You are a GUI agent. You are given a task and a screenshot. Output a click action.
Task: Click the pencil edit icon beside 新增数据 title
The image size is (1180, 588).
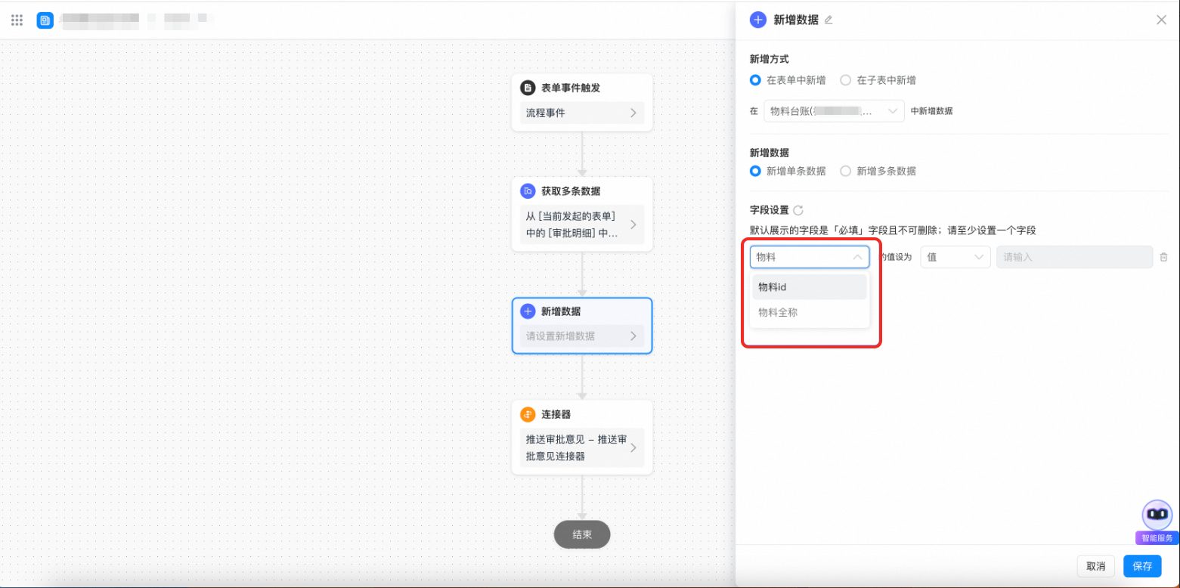pos(828,20)
